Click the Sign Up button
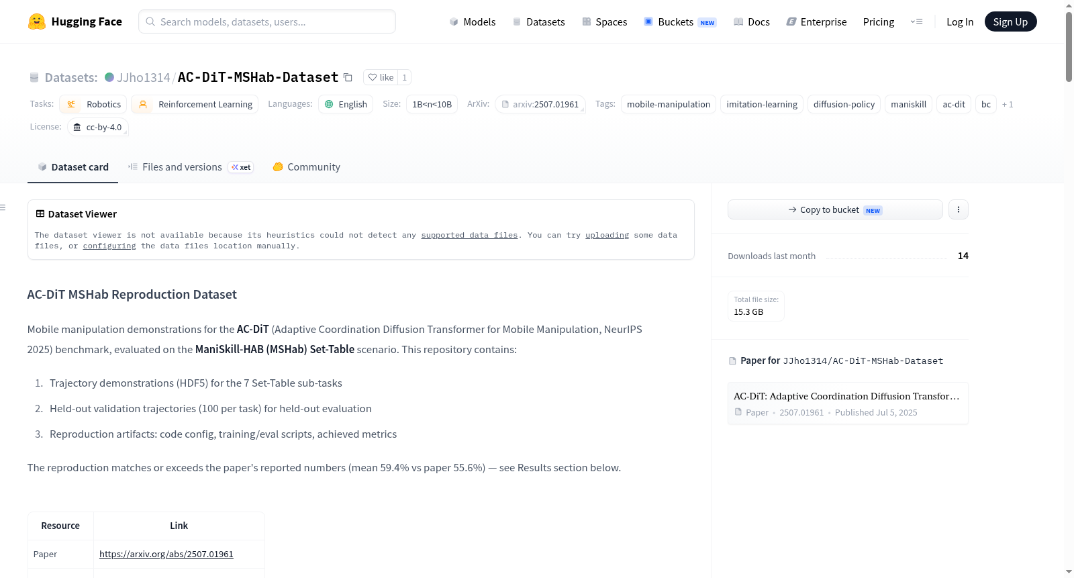This screenshot has height=578, width=1074. [1010, 21]
